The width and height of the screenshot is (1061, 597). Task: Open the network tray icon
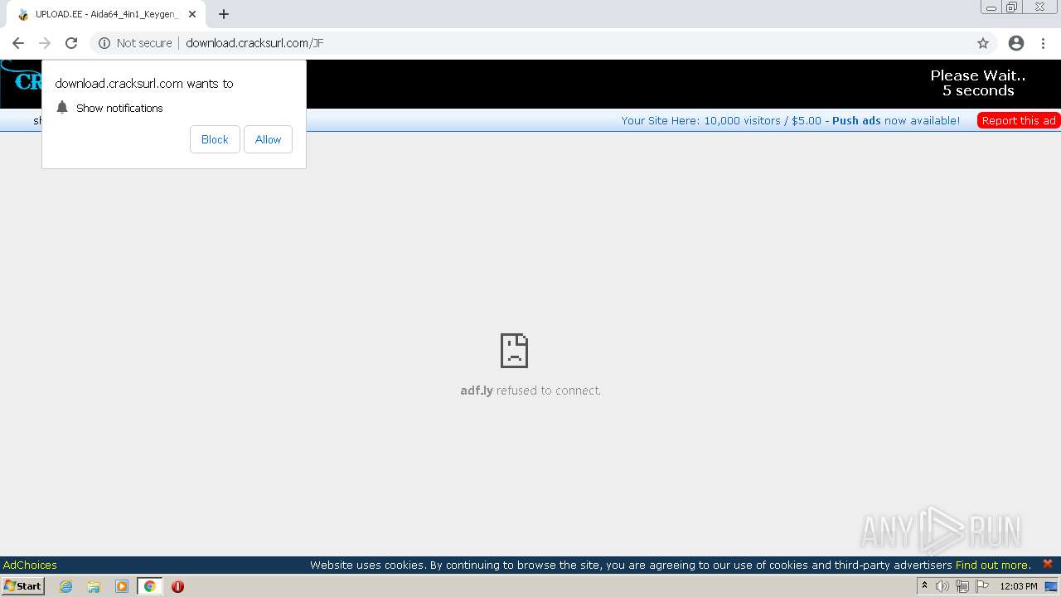[962, 586]
